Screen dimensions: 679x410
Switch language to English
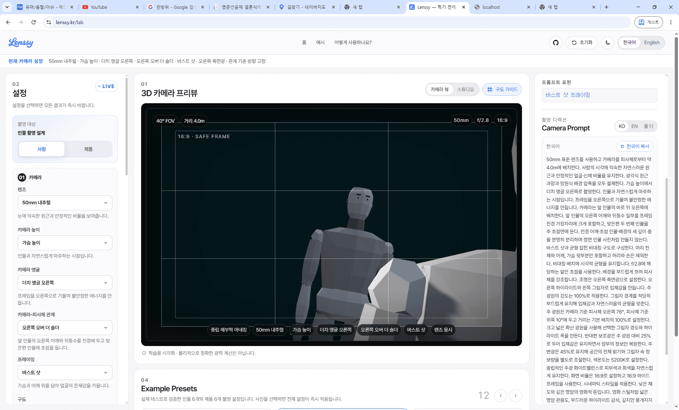tap(651, 42)
